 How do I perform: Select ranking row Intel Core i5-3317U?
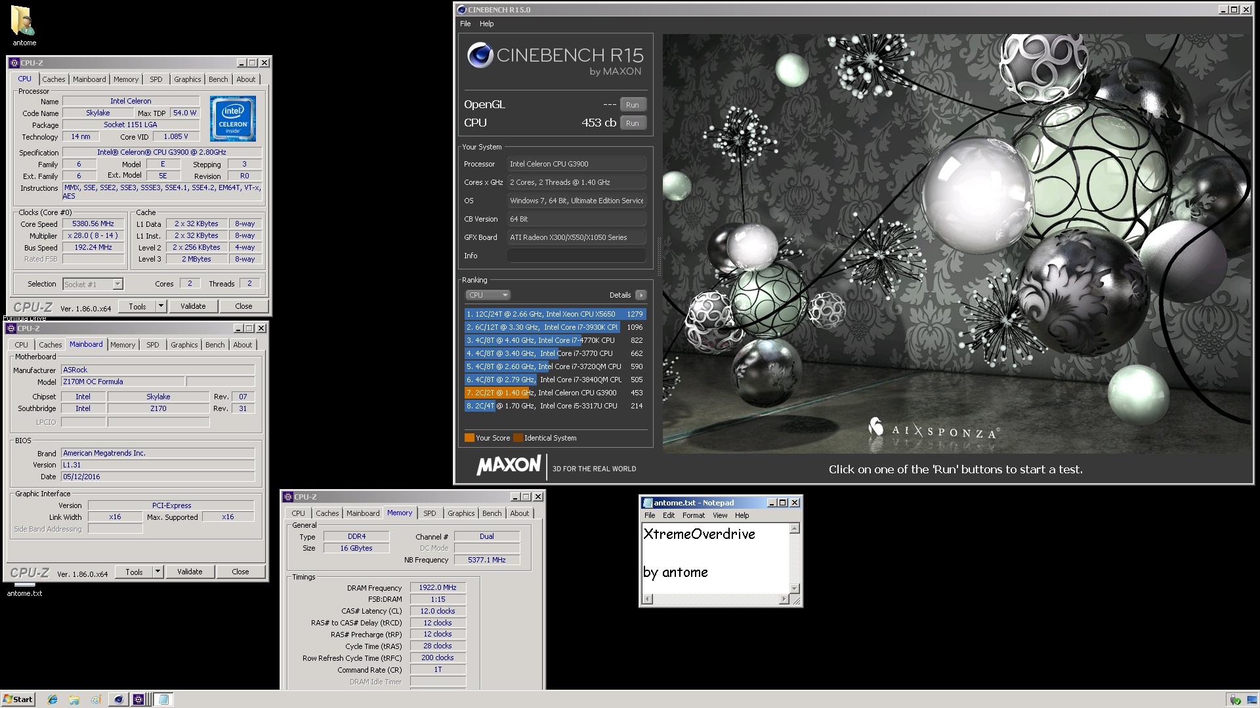click(555, 406)
